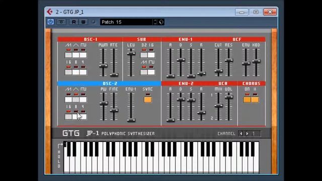Click the VCA MIX slider handle

coord(218,106)
